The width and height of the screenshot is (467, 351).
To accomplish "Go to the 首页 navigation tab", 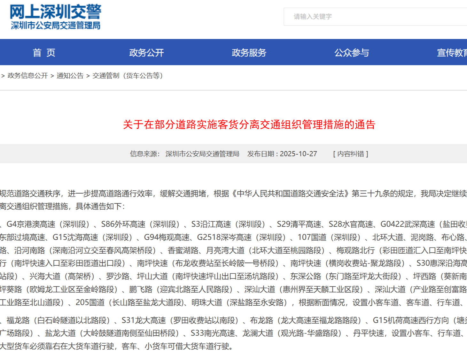I will 44,52.
